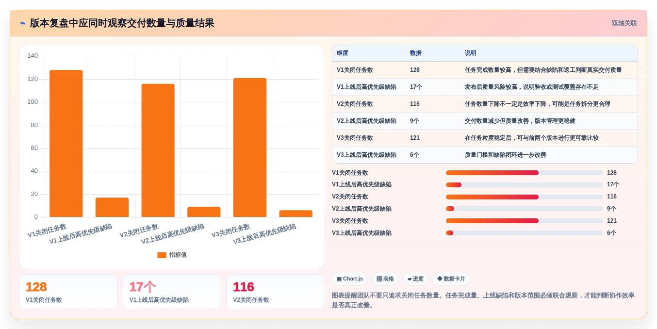Select the 表格 tag
Viewport: 657px width, 329px height.
[x=385, y=279]
